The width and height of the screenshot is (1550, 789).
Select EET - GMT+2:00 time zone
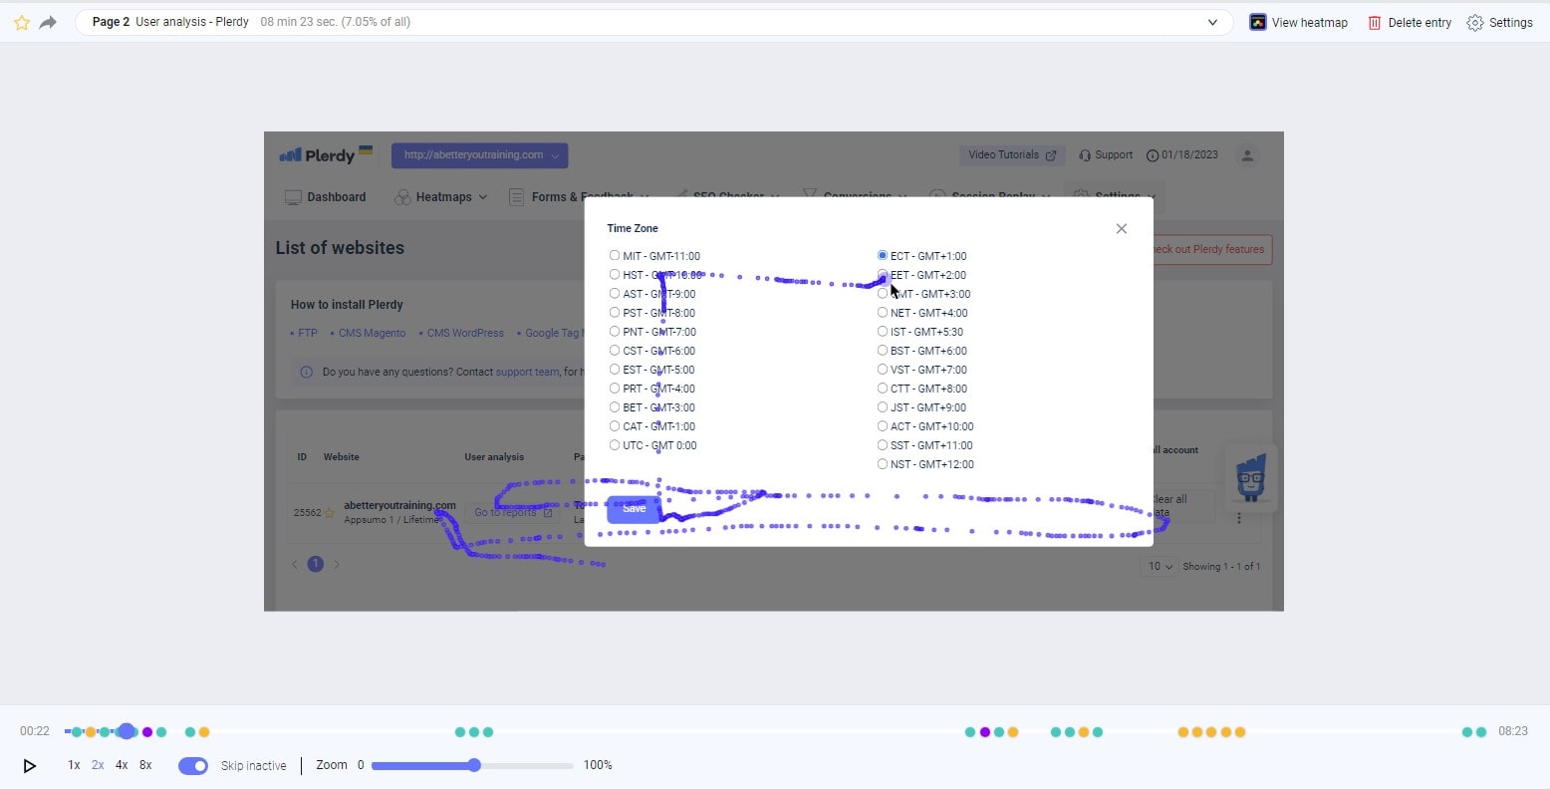click(x=883, y=274)
